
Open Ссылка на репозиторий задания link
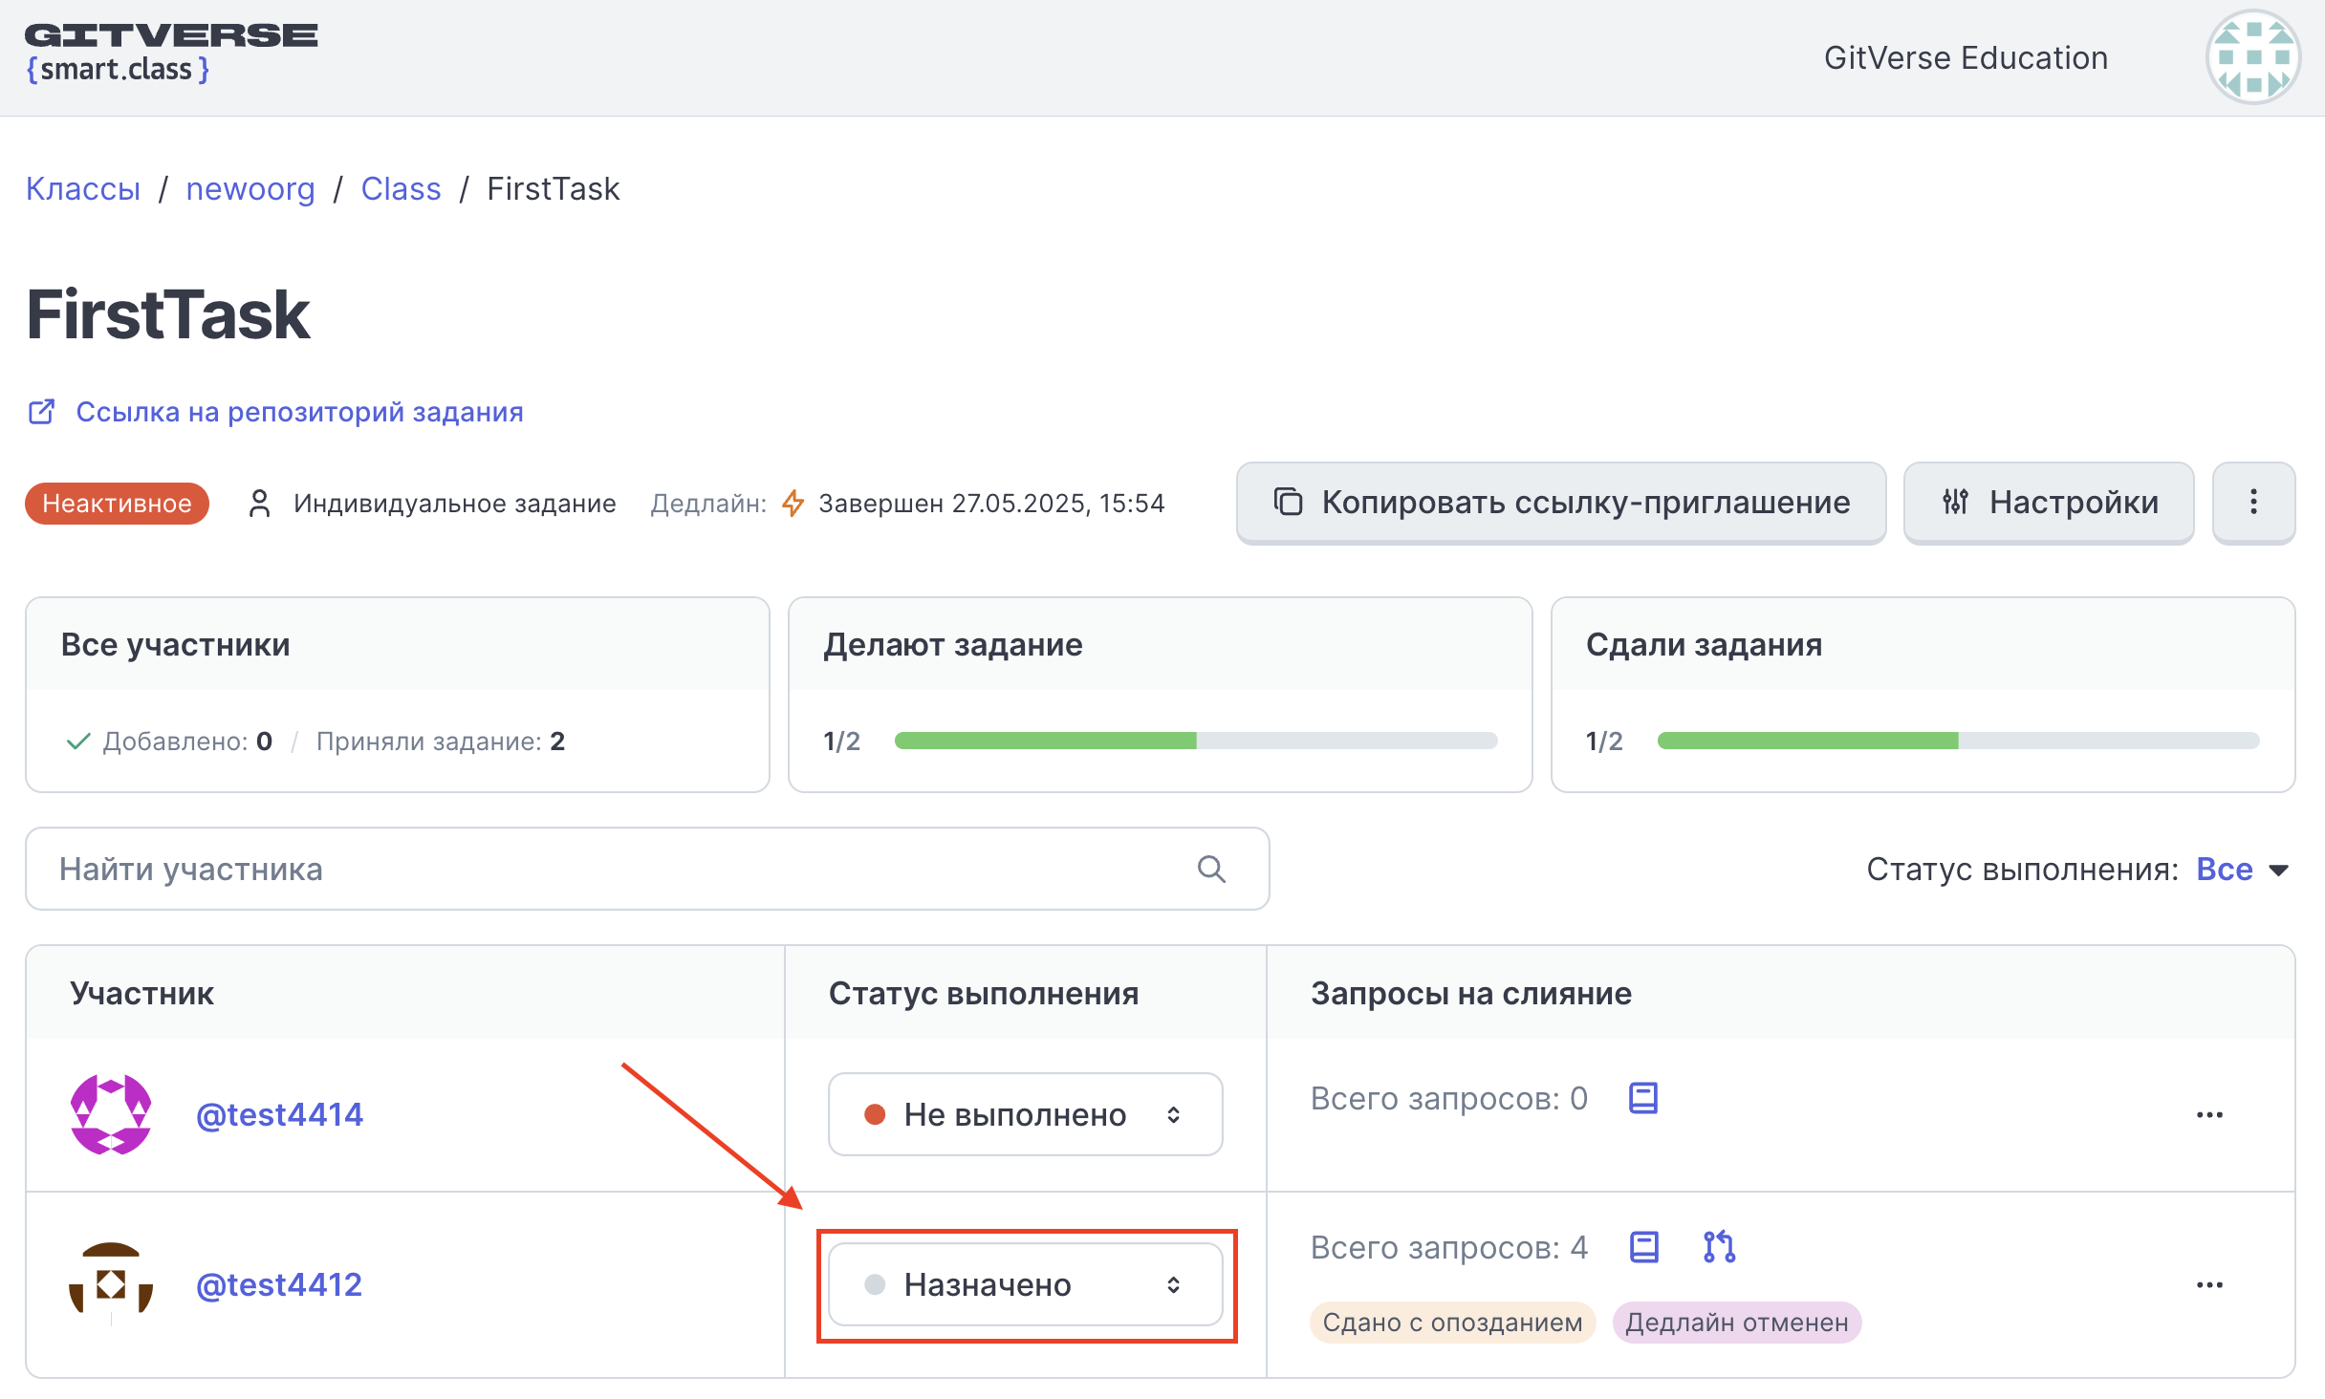tap(299, 412)
